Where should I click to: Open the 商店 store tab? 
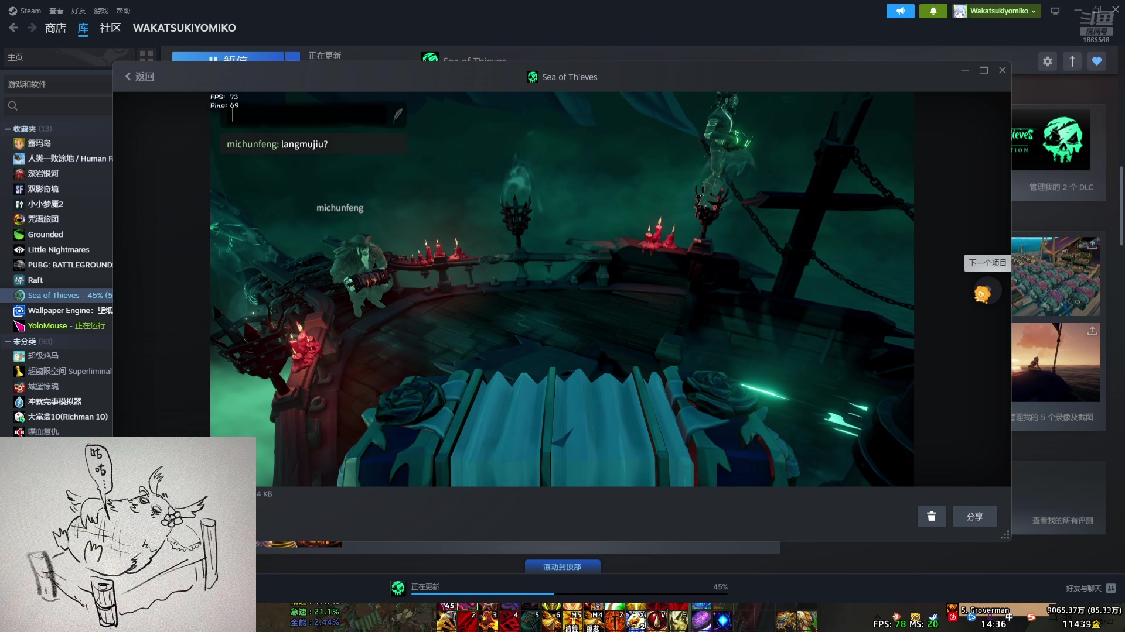point(56,28)
